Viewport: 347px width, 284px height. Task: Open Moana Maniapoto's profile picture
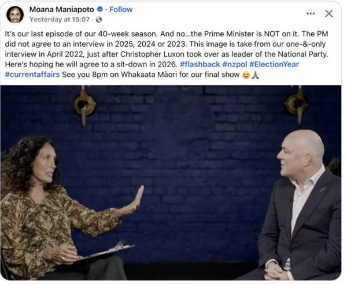tap(15, 14)
